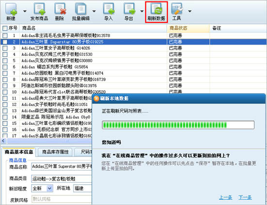267x205 pixels.
Task: Switch to the 商品库存属性 tab
Action: pos(55,152)
